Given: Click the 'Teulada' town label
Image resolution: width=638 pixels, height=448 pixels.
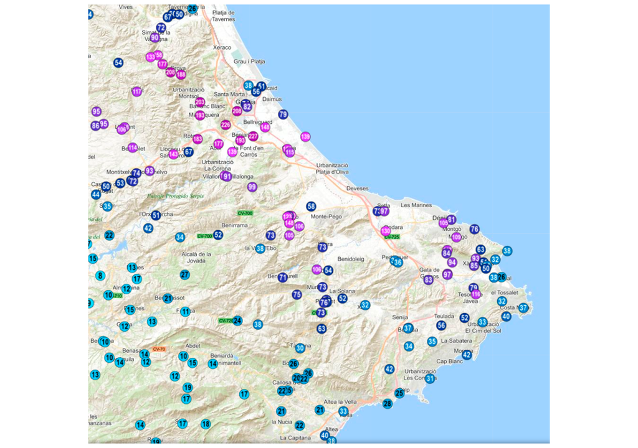Looking at the screenshot, I should point(444,316).
